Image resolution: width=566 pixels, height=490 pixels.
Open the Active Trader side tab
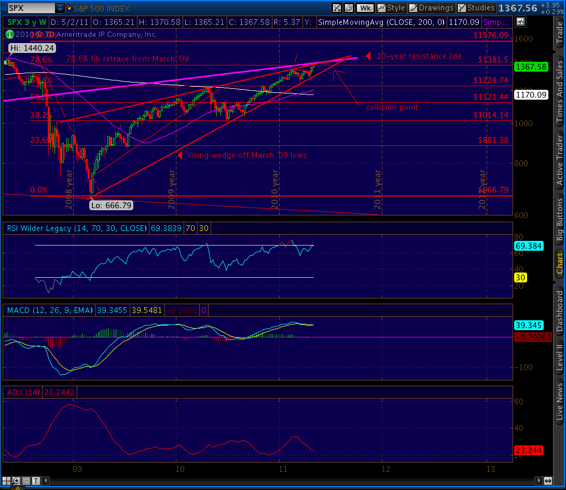coord(559,159)
